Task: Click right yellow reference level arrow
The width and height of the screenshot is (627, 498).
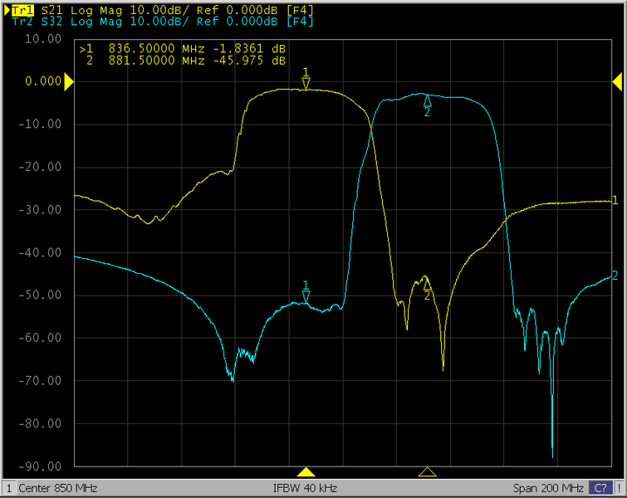Action: 617,81
